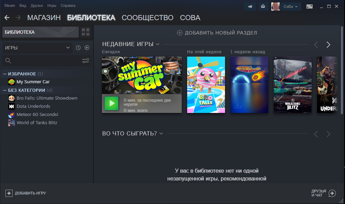Open the ИГРЫ filter dropdown
The image size is (345, 204).
(x=37, y=48)
